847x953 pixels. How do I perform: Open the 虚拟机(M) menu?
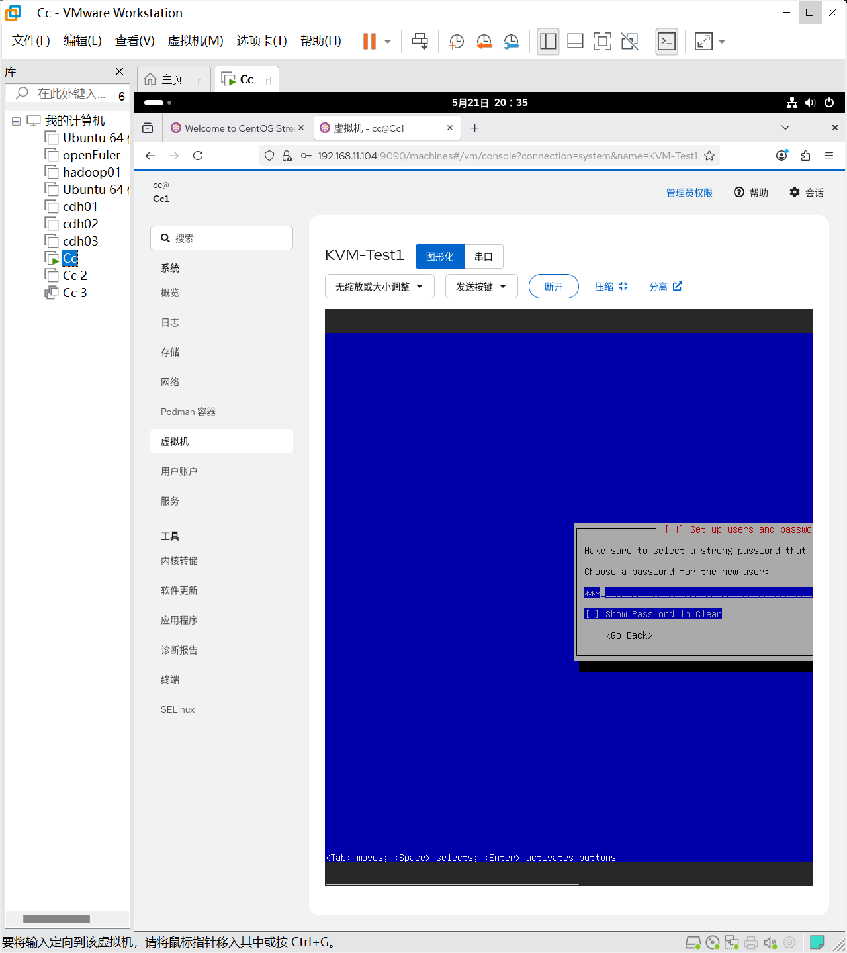pos(196,41)
